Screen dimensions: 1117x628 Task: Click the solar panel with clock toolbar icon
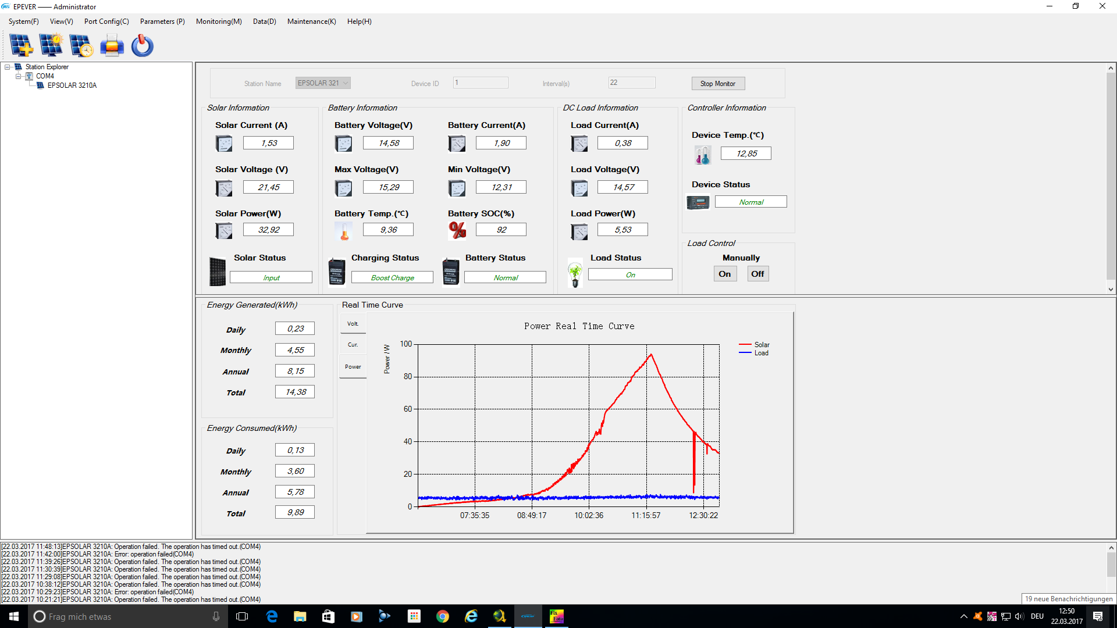pos(81,45)
